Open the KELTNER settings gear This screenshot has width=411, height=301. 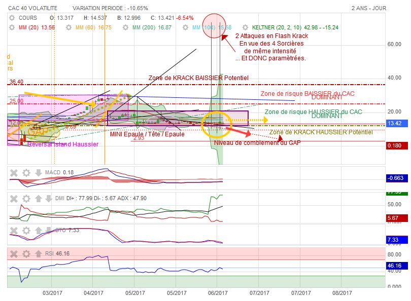(x=245, y=27)
